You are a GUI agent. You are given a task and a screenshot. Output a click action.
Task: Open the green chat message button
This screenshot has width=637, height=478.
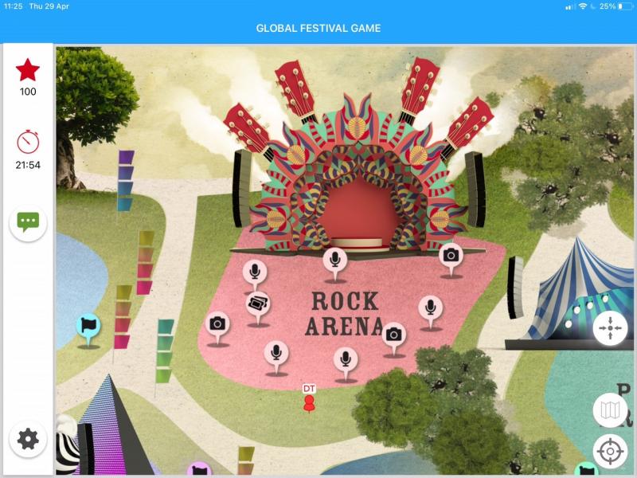click(28, 223)
